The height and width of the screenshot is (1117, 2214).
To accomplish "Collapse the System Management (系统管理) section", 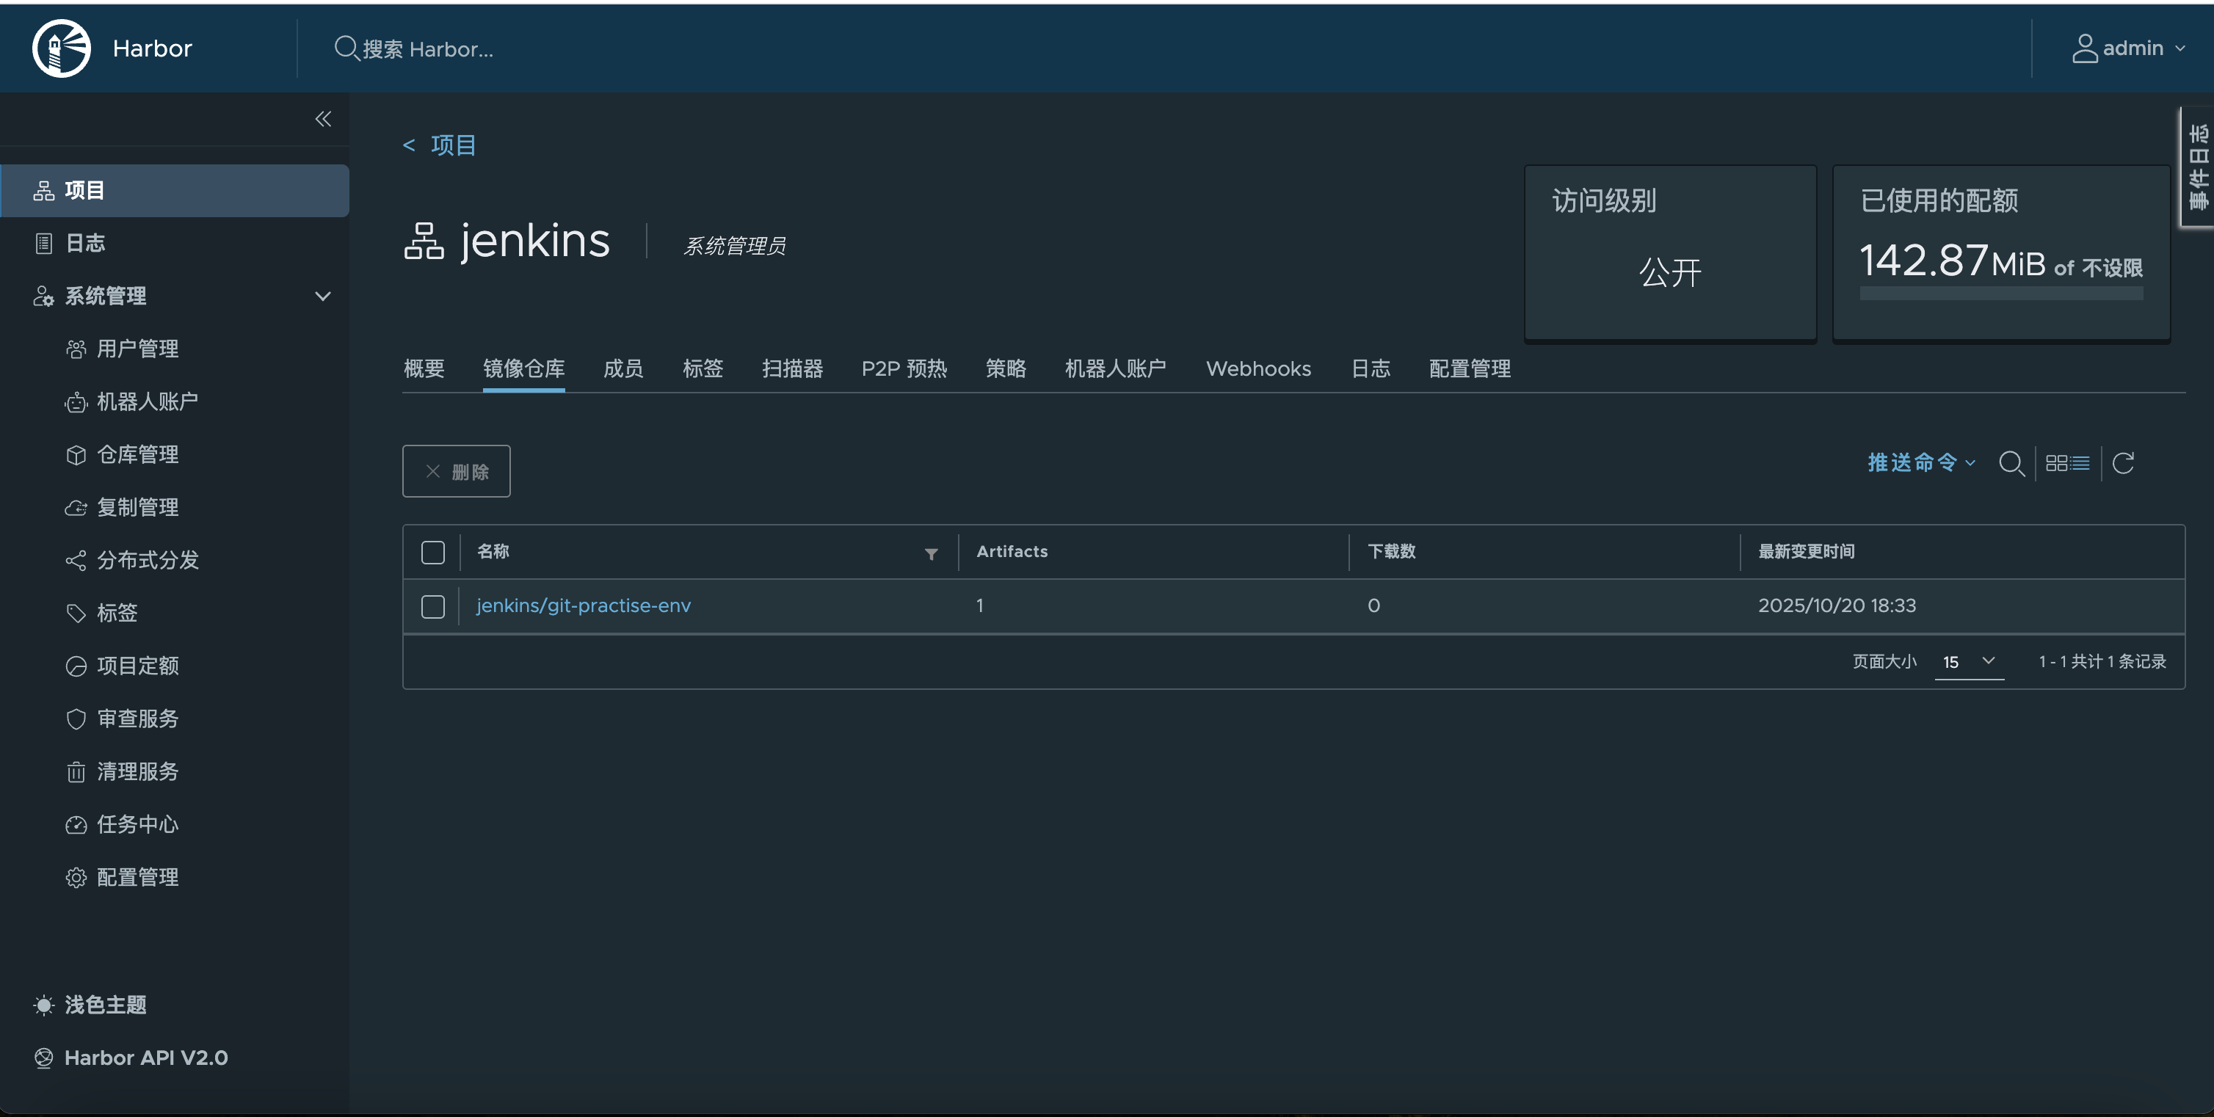I will coord(322,296).
